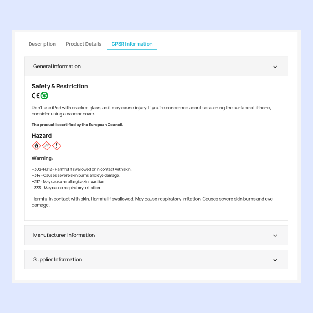Click the H302+H312 warning statement

pos(81,169)
